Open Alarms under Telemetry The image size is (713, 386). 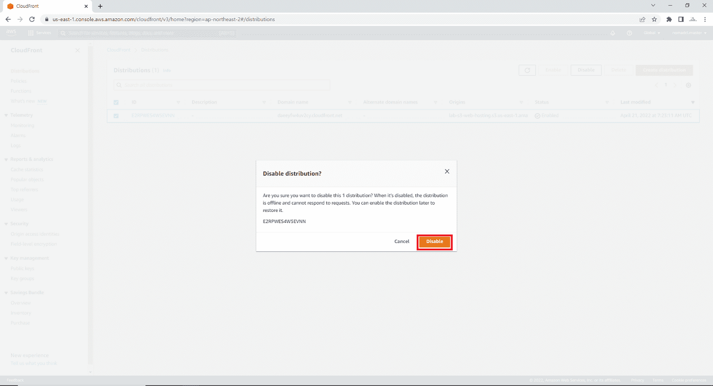click(x=18, y=136)
